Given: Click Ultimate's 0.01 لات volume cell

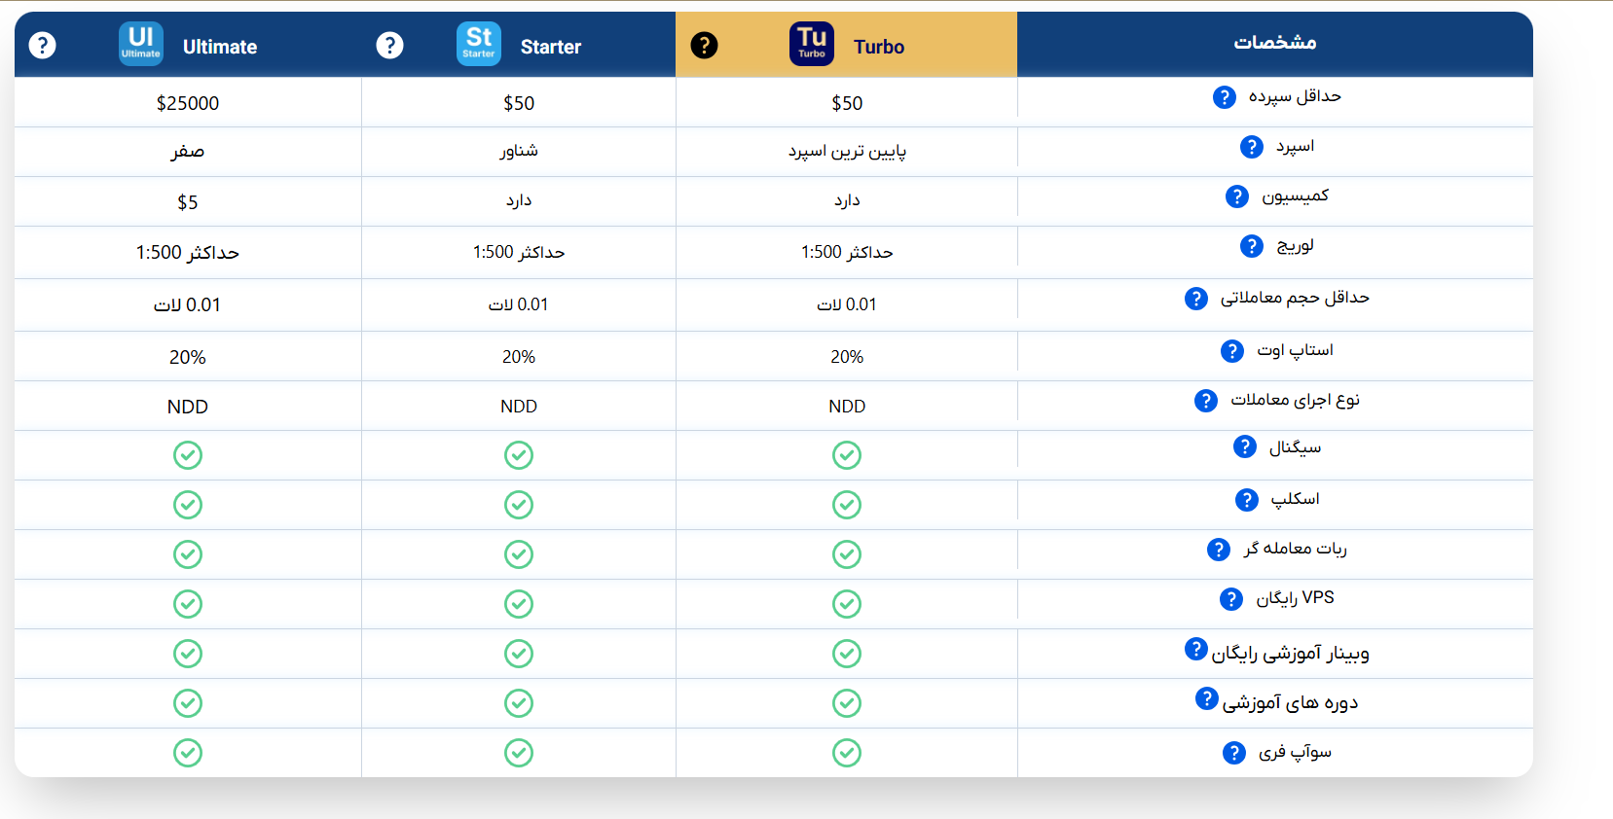Looking at the screenshot, I should (188, 305).
